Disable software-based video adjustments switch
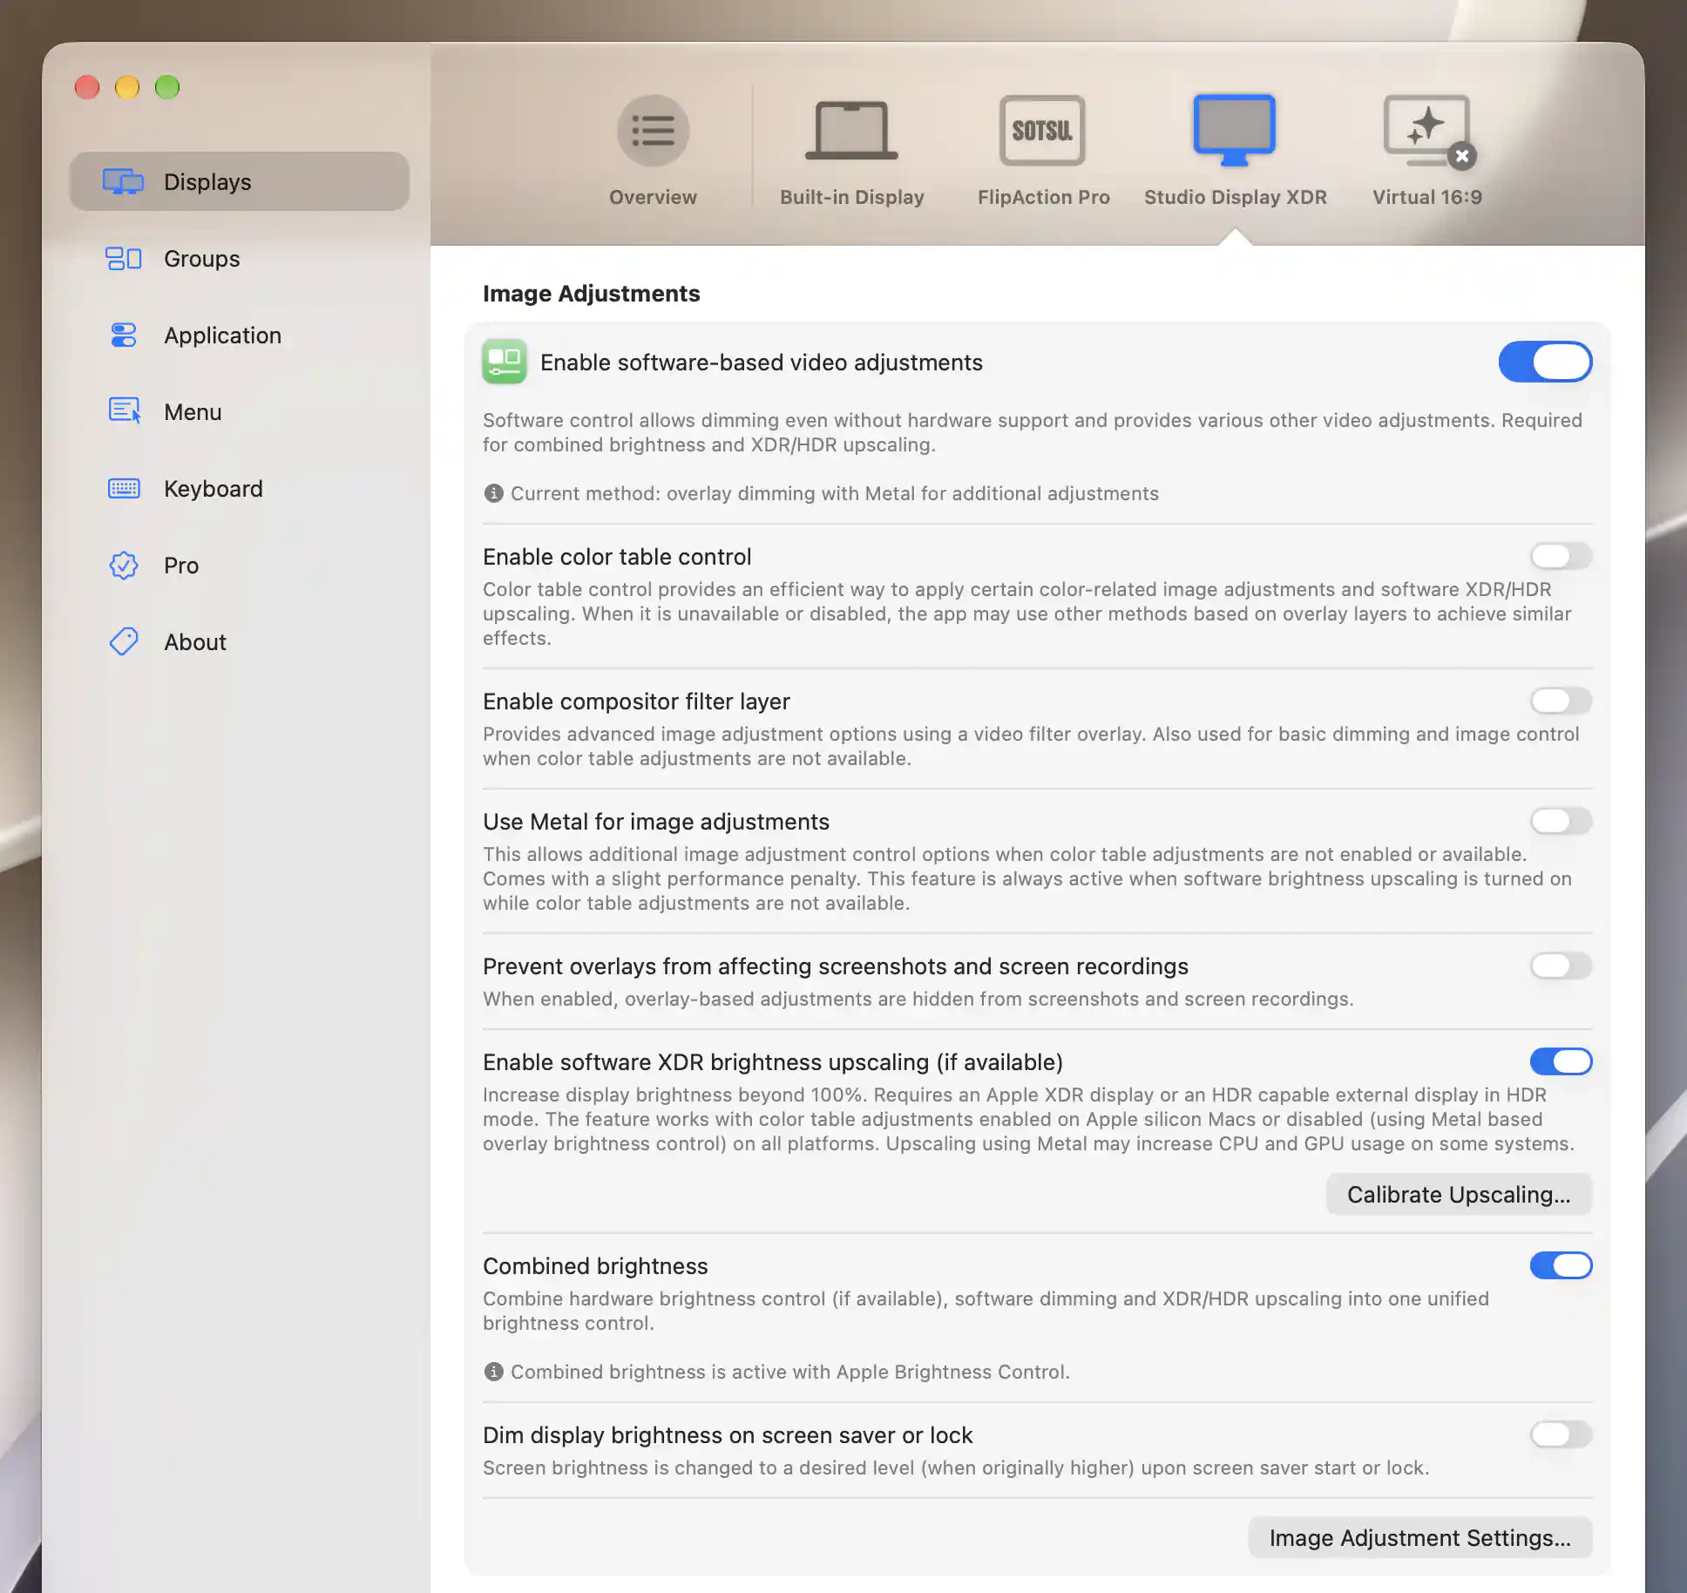 pos(1545,362)
